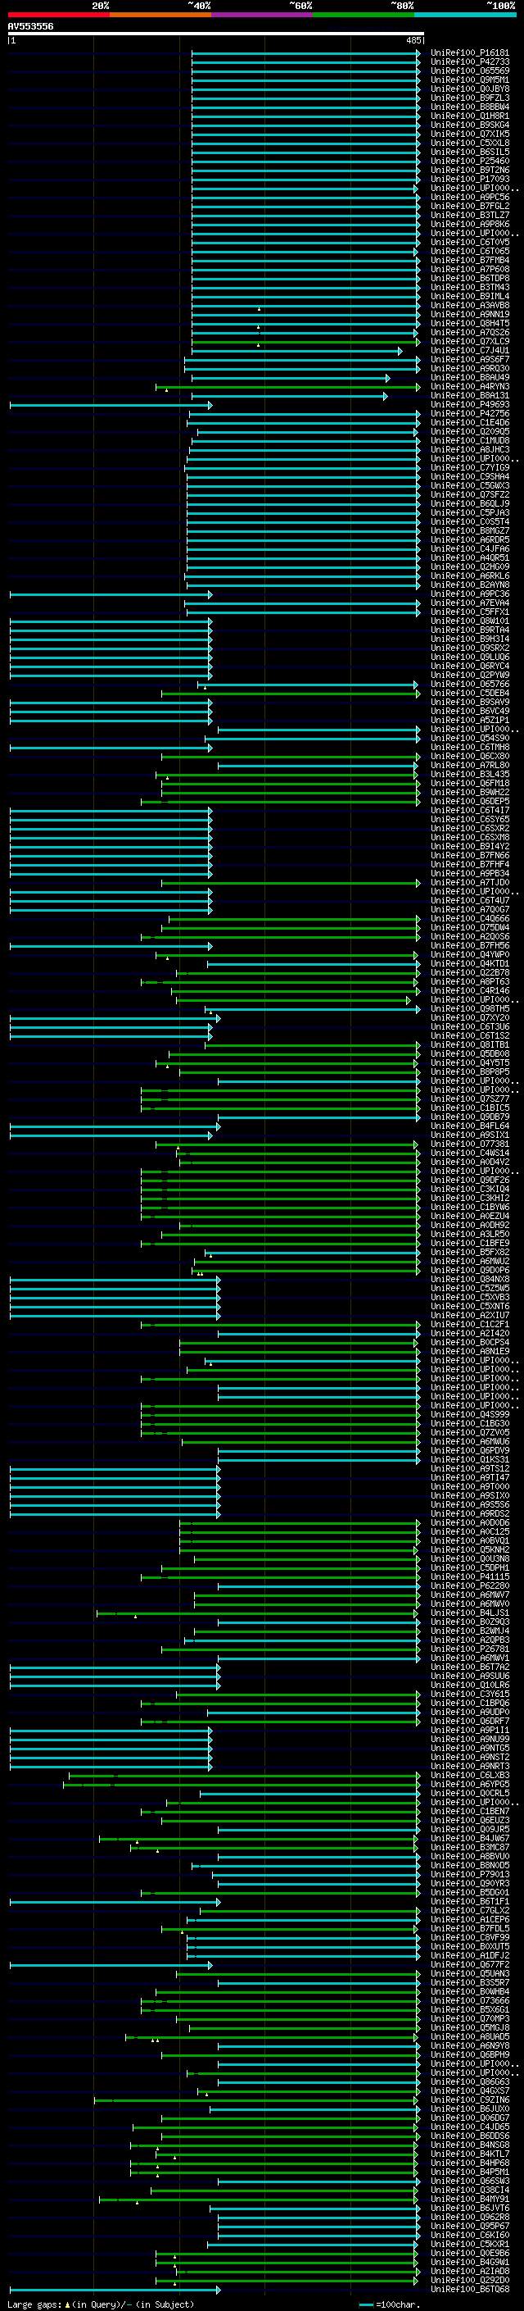The image size is (524, 2311).
Task: Click cyan alignment bar of UniRef100_P49693
Action: pos(111,406)
